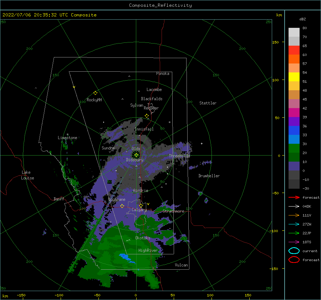Click the 18TS legend text
The image size is (321, 300).
point(307,242)
